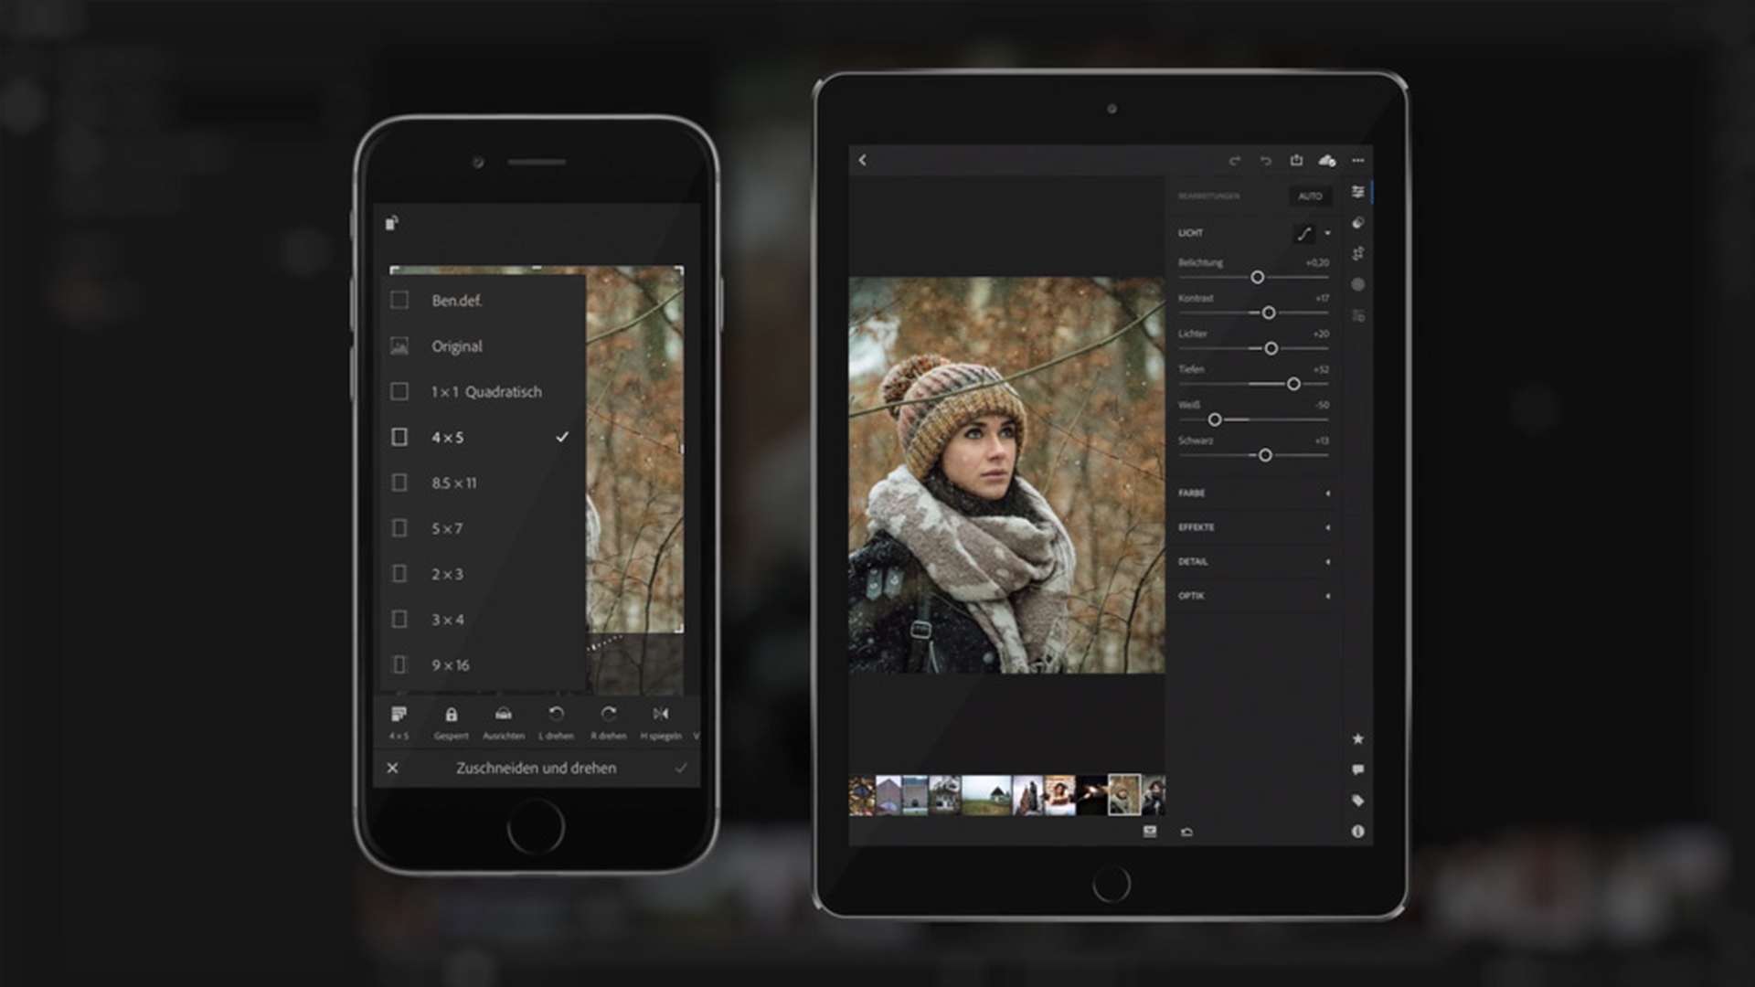Flip horizontally with H spiegeln icon
This screenshot has width=1755, height=987.
pyautogui.click(x=660, y=716)
